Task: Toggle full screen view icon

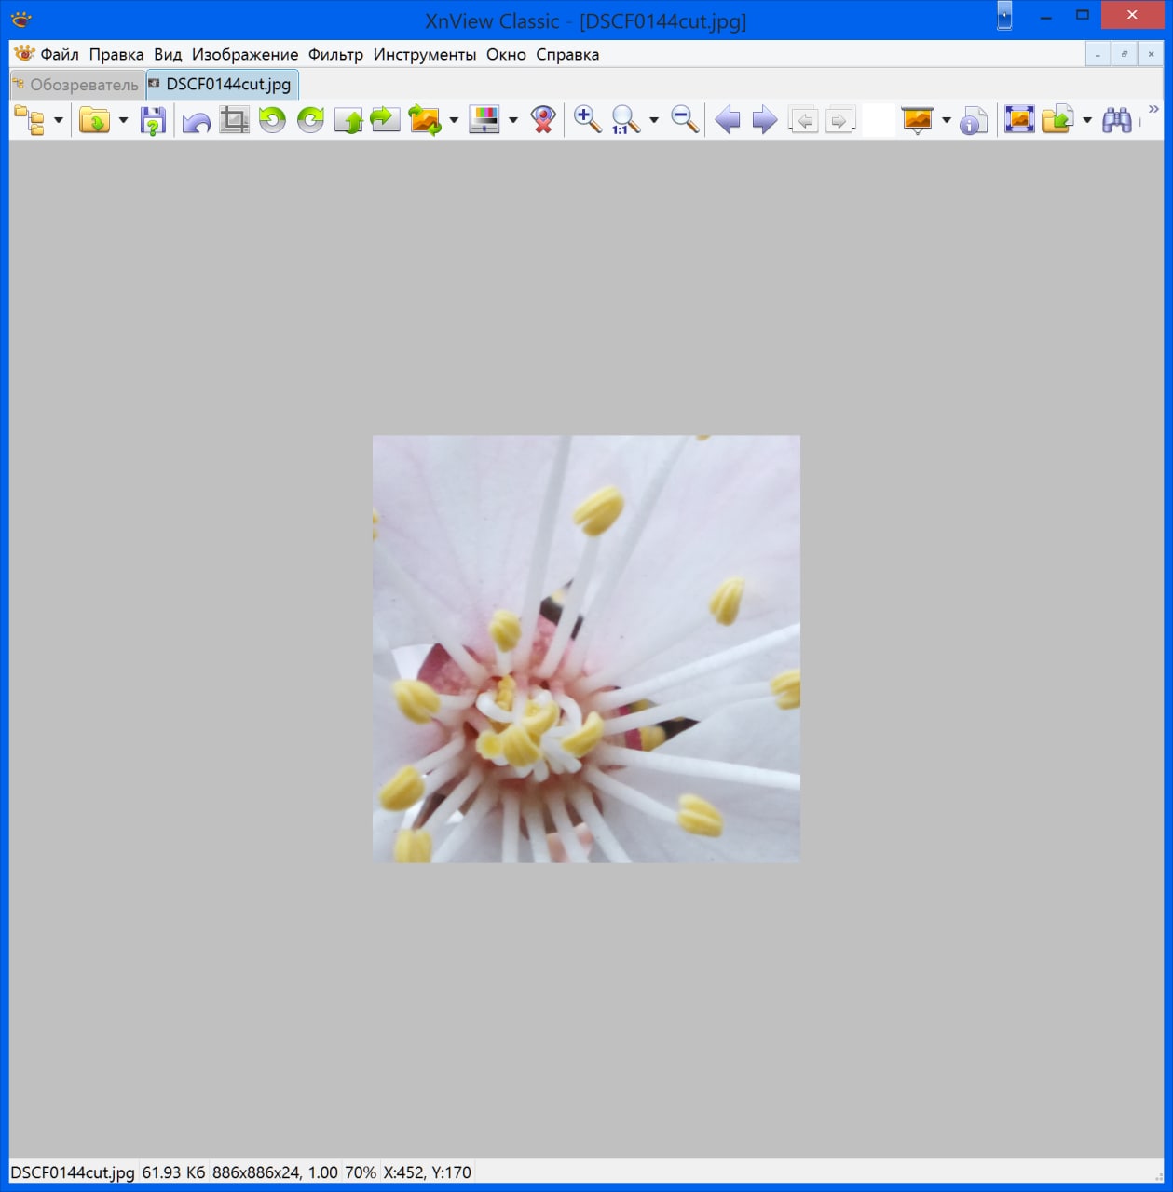Action: coord(1019,120)
